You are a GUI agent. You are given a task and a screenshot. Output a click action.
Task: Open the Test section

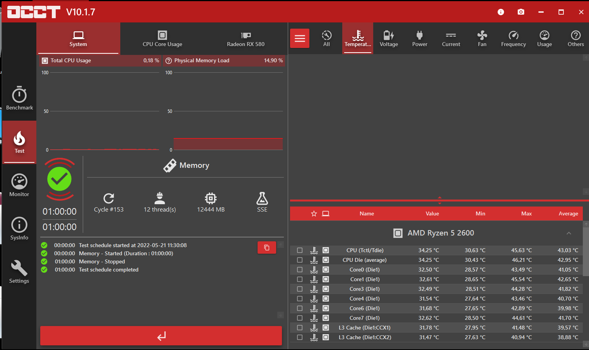coord(19,142)
